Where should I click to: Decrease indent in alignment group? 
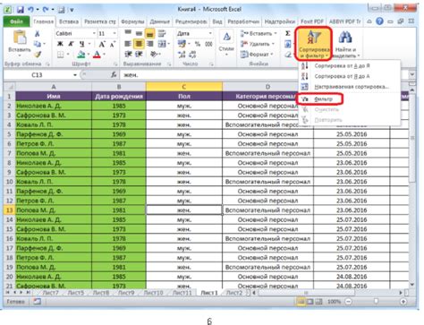tap(128, 54)
